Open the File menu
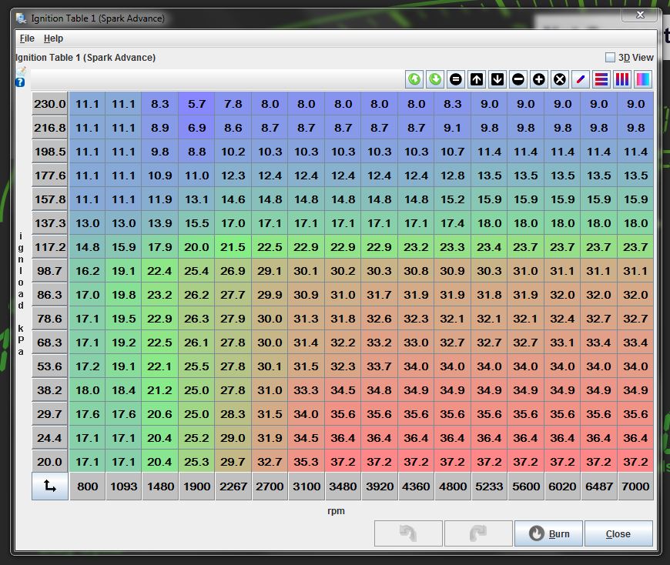The height and width of the screenshot is (565, 670). click(x=27, y=38)
